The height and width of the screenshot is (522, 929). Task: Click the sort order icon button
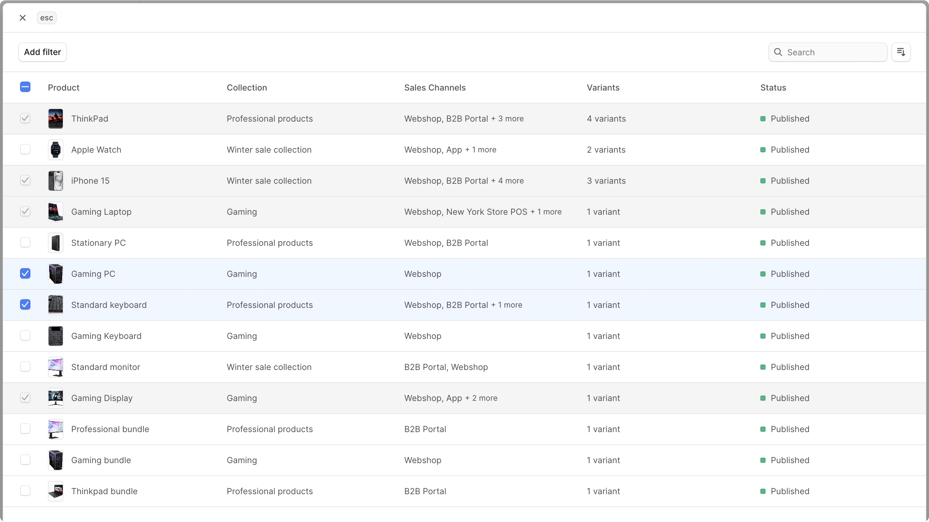click(x=901, y=52)
